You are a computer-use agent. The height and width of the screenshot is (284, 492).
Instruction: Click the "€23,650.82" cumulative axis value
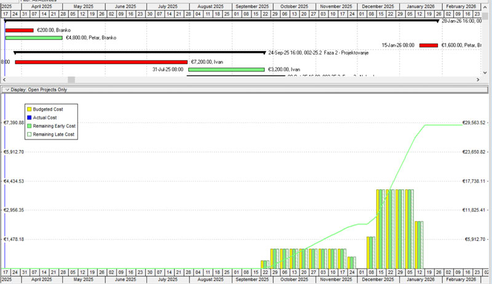pos(474,152)
